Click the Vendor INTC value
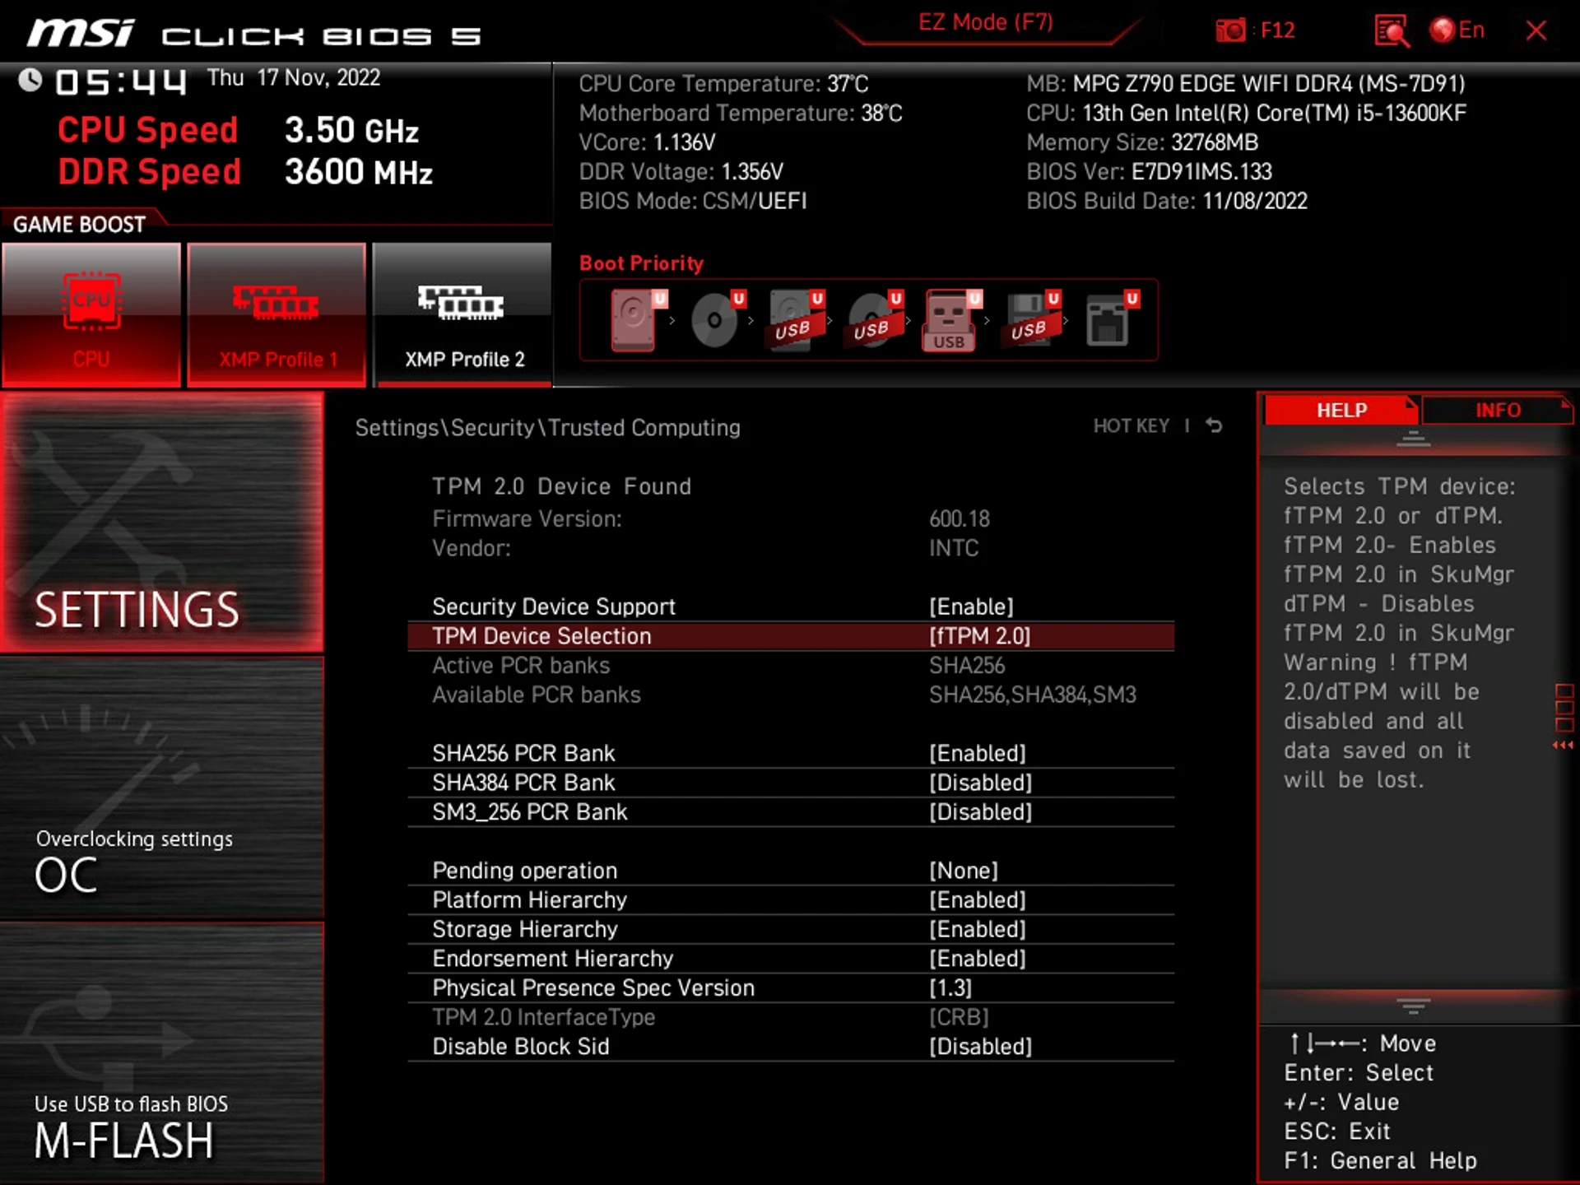 click(x=954, y=548)
